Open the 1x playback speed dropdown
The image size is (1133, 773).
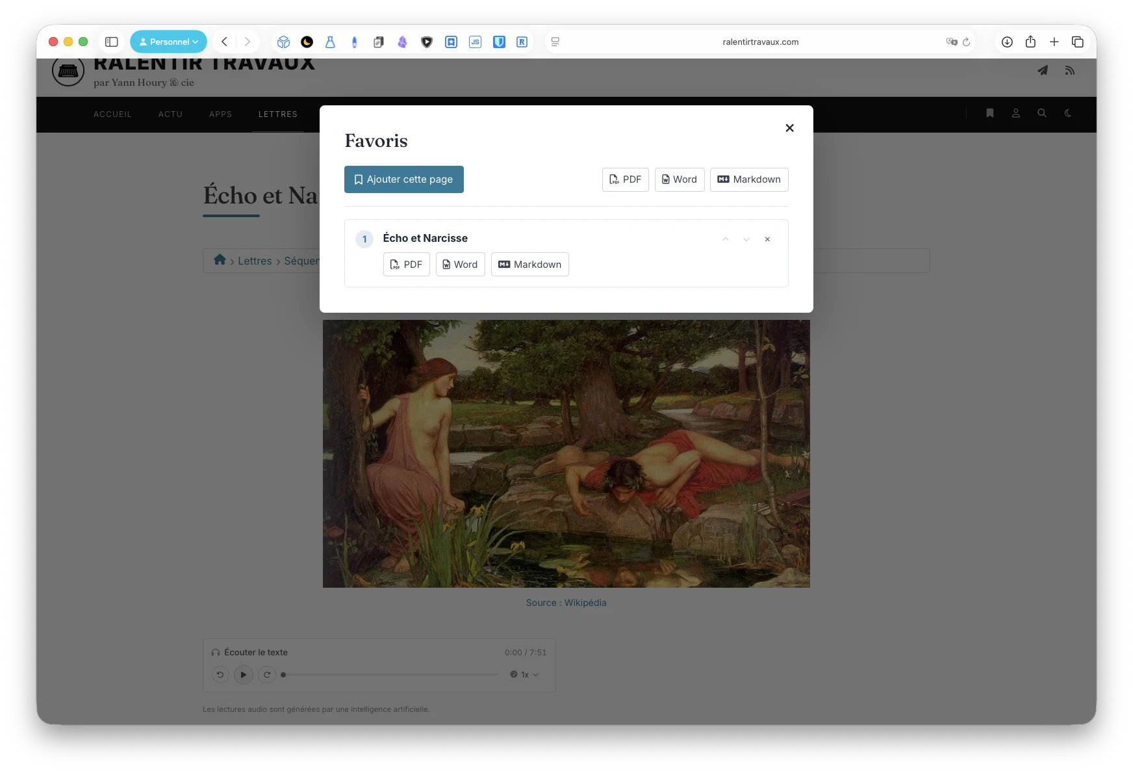[525, 675]
